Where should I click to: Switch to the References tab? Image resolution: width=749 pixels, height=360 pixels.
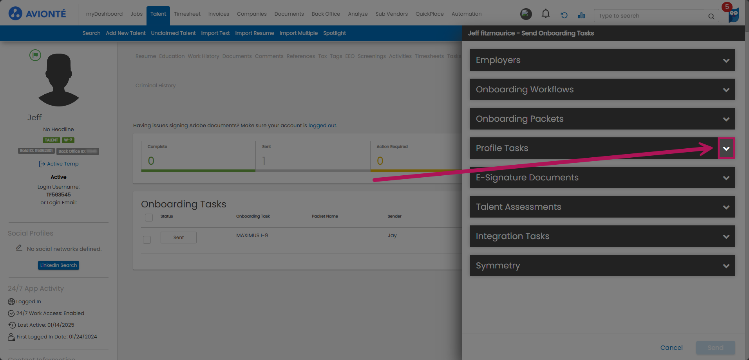point(300,56)
